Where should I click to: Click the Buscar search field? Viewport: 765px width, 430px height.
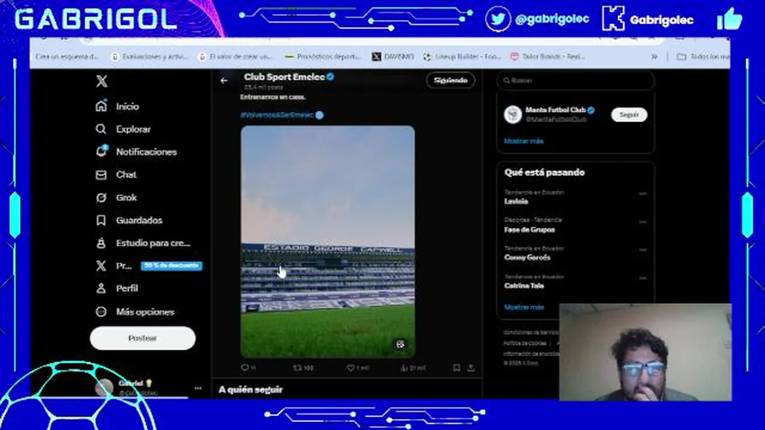tap(576, 80)
